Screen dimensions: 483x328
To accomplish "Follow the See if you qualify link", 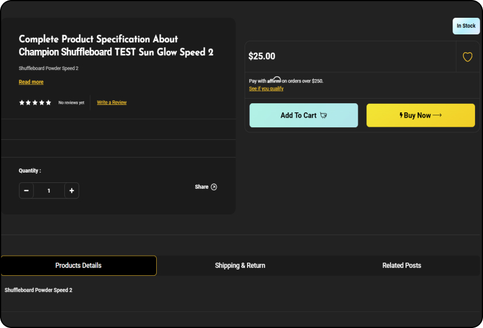I will coord(266,89).
